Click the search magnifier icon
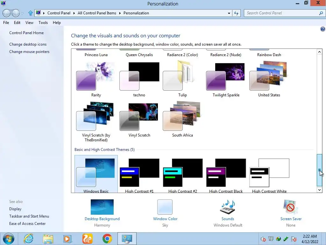Image resolution: width=326 pixels, height=245 pixels. (321, 13)
